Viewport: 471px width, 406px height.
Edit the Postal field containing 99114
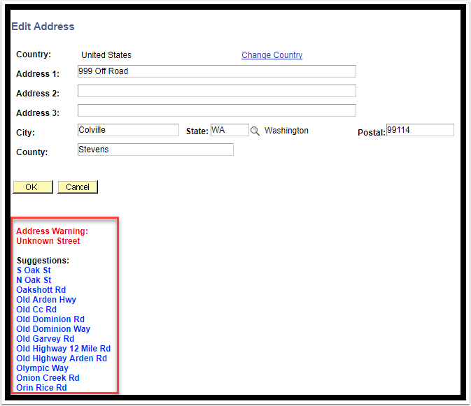pyautogui.click(x=420, y=130)
